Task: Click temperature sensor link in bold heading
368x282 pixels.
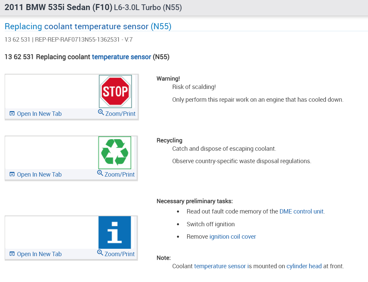Action: coord(121,57)
